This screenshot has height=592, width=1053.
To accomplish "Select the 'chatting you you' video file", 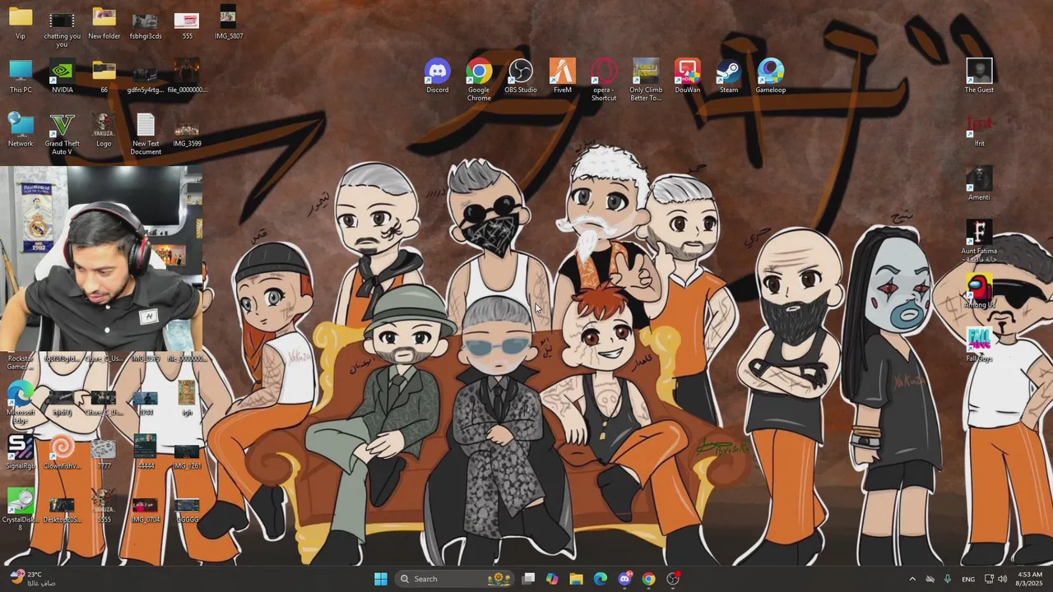I will (x=62, y=26).
